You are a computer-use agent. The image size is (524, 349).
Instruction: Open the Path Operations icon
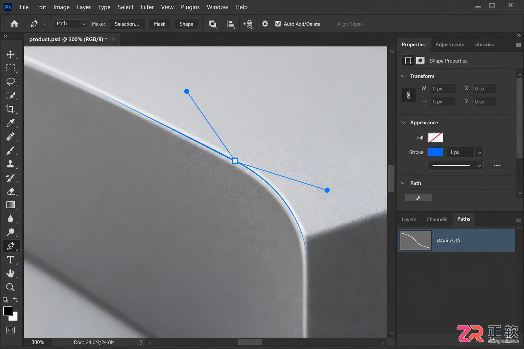pos(213,24)
